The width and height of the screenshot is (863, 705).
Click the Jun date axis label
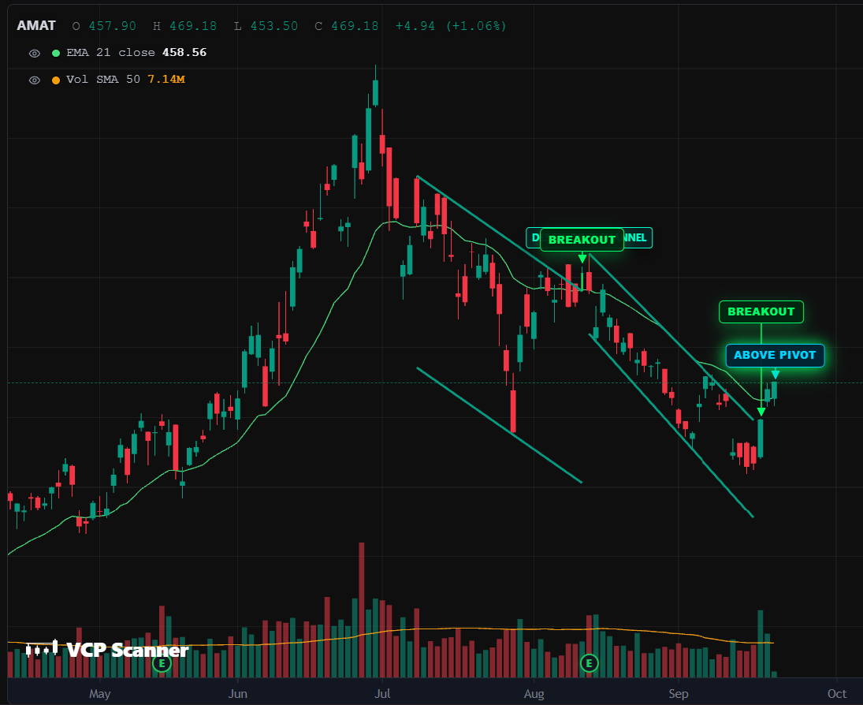(238, 693)
